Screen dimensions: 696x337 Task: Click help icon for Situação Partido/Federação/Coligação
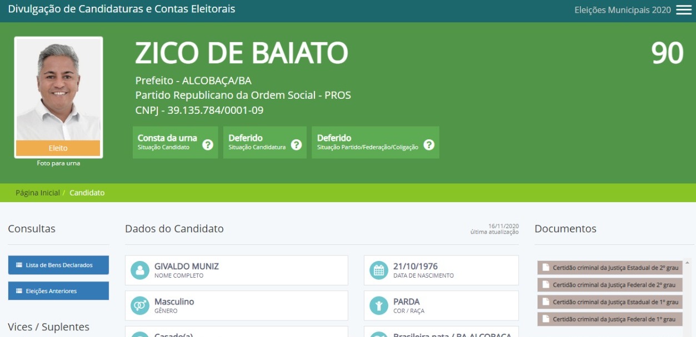(429, 145)
